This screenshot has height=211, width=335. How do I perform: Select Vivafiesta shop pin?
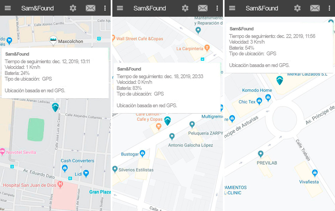pos(315,173)
